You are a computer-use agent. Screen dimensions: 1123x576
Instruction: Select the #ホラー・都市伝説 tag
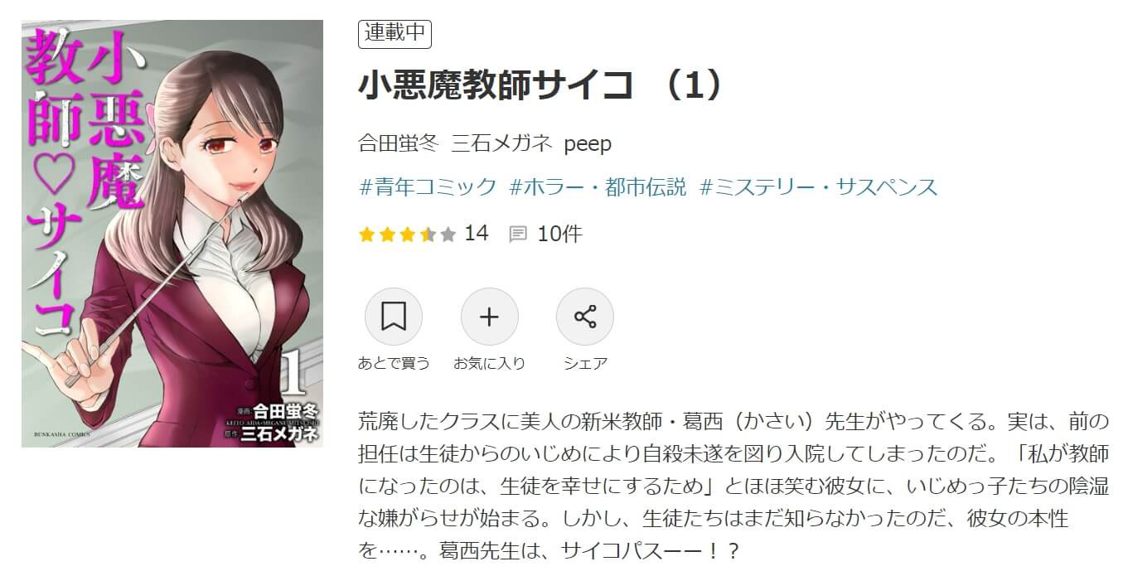click(598, 186)
